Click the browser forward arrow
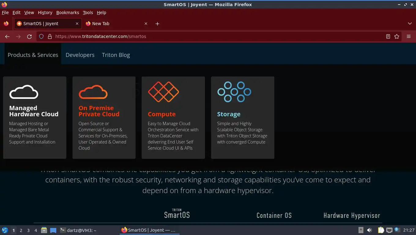This screenshot has width=416, height=235. 18,36
